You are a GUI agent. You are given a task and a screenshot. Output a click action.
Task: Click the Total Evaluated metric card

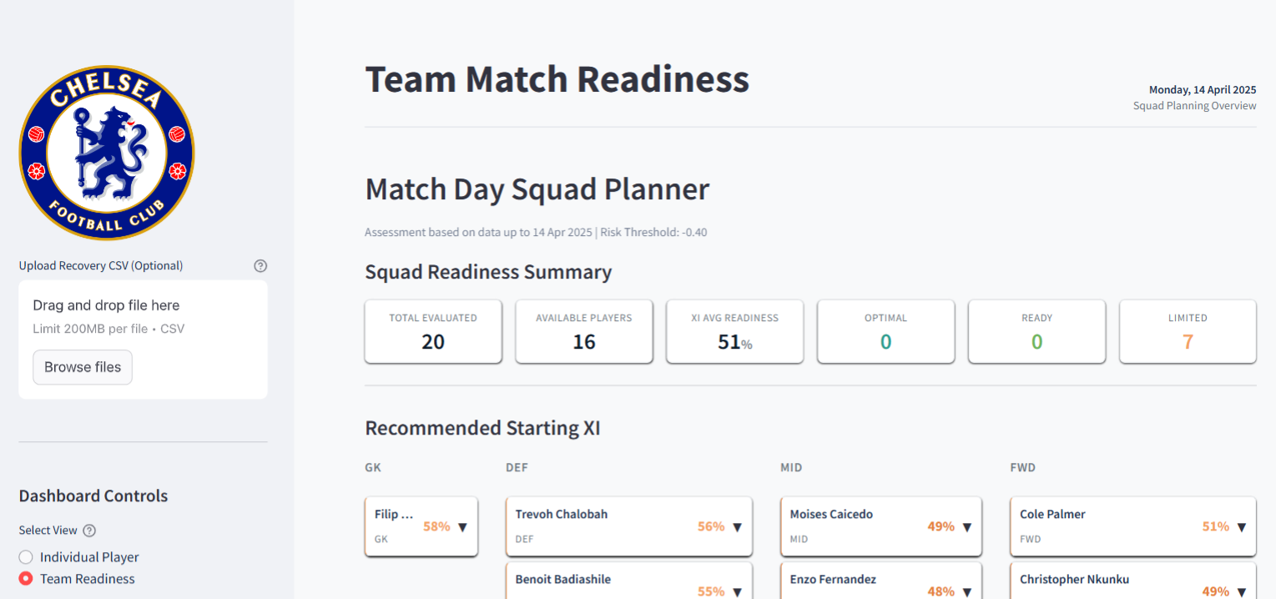click(x=433, y=331)
